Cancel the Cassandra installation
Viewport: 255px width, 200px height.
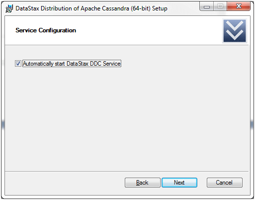click(x=225, y=183)
